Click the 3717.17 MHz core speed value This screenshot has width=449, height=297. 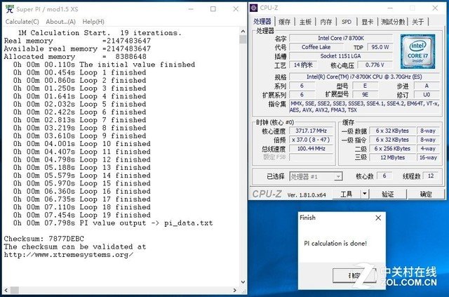(311, 131)
